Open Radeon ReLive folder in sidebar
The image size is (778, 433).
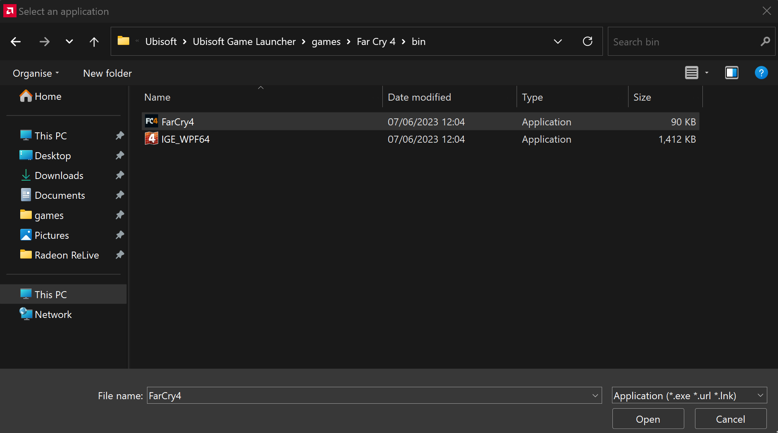coord(59,255)
